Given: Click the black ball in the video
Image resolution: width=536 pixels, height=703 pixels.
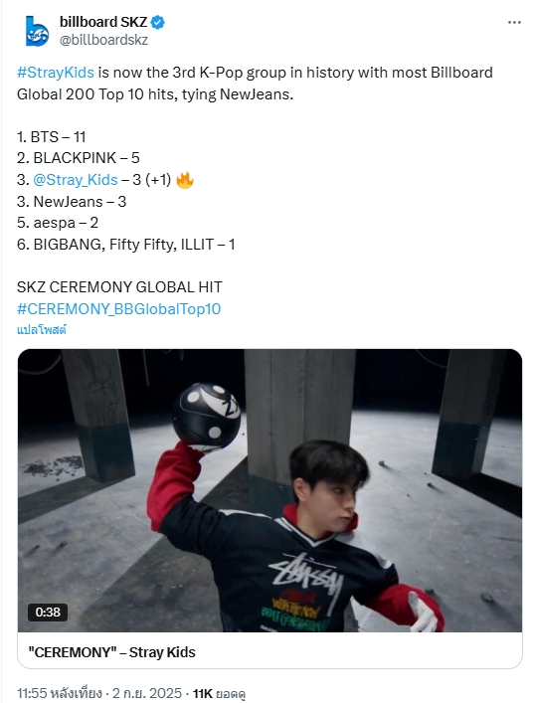Looking at the screenshot, I should pyautogui.click(x=206, y=417).
